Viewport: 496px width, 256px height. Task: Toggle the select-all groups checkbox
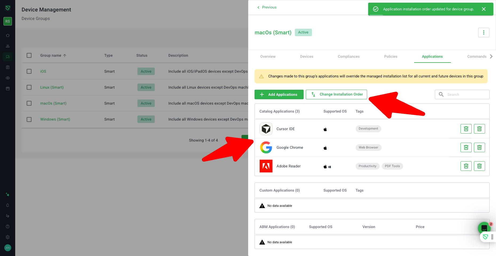click(x=29, y=55)
